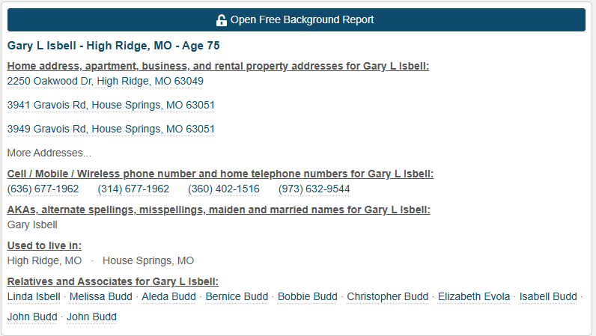
Task: View Elizabeth Evola's profile
Action: [474, 296]
